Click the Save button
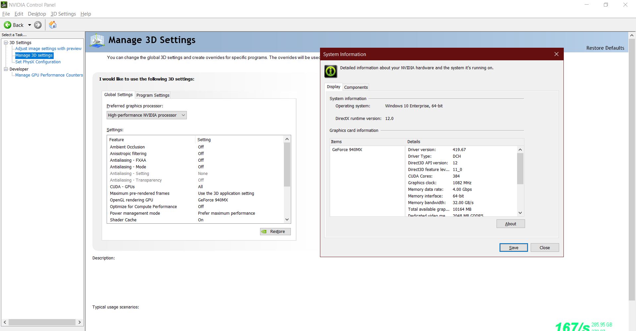Viewport: 636px width, 331px height. (x=513, y=248)
